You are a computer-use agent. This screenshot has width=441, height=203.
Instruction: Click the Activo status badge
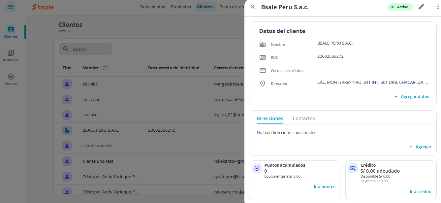(400, 7)
